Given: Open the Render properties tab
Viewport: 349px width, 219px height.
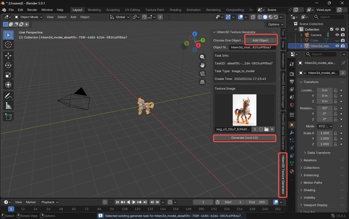Looking at the screenshot, I should click(291, 74).
